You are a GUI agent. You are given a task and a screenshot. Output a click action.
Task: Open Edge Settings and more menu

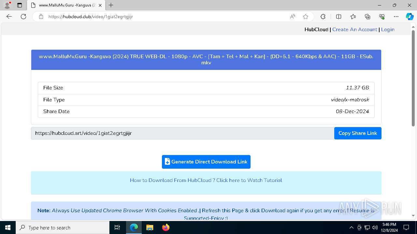(396, 17)
